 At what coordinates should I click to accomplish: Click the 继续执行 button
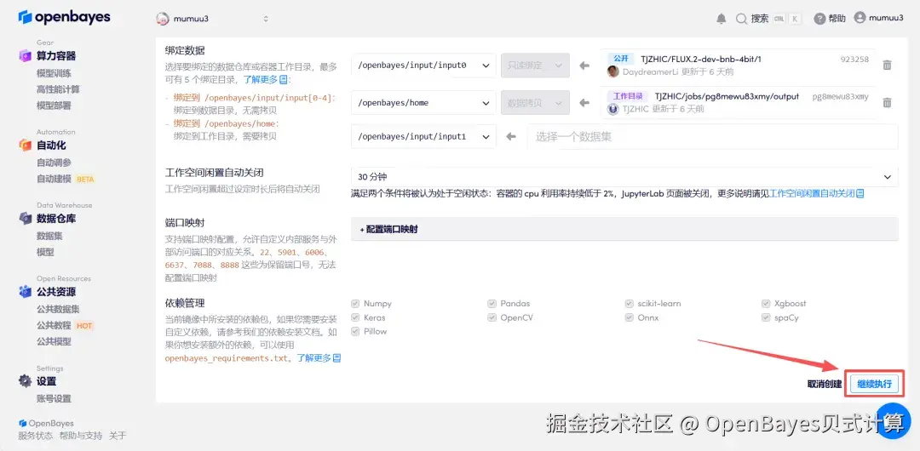pyautogui.click(x=874, y=384)
